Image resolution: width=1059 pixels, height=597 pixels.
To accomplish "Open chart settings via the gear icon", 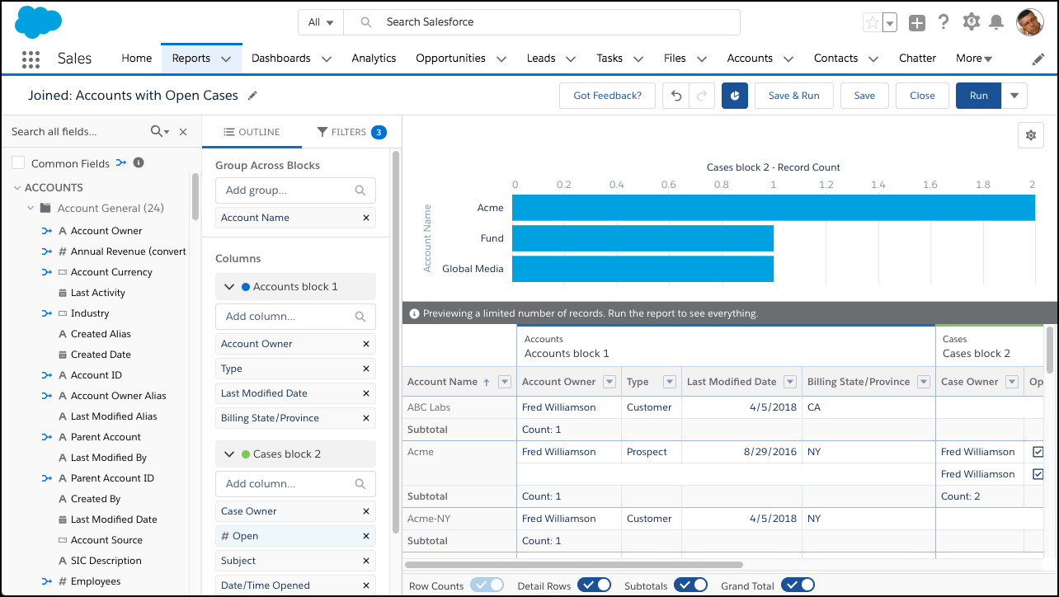I will pos(1031,134).
